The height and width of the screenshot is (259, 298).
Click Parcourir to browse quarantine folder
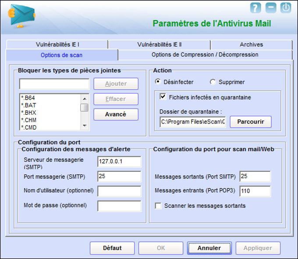[x=251, y=122]
